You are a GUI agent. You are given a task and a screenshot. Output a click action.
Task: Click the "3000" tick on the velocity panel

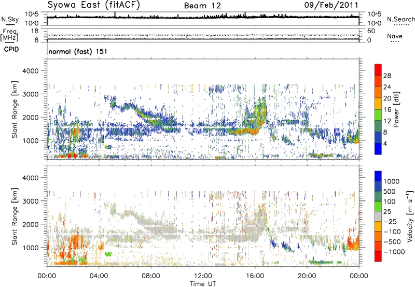coord(30,201)
